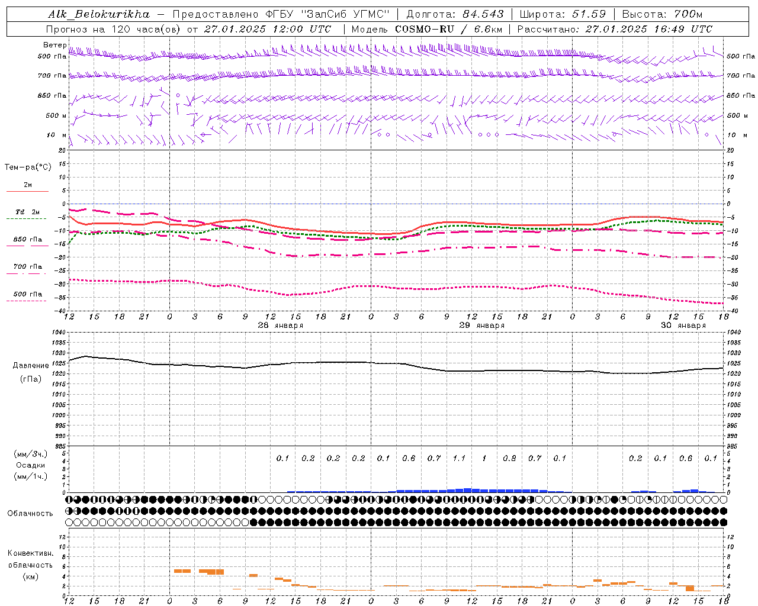This screenshot has width=758, height=606.
Task: Click the 850 гПа temperature legend entry
Action: [28, 240]
